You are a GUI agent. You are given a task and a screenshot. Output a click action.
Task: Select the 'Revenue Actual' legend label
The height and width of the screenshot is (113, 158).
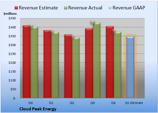pyautogui.click(x=85, y=8)
